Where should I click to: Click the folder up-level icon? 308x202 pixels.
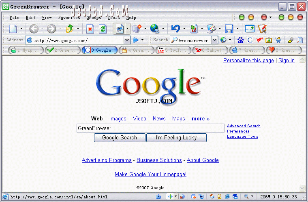70,29
